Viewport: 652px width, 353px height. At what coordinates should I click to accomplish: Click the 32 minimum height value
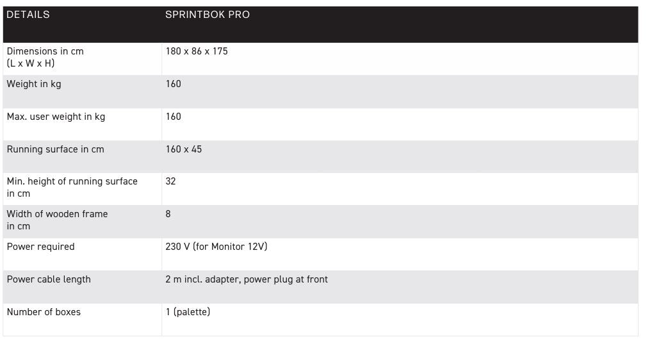[x=170, y=181]
